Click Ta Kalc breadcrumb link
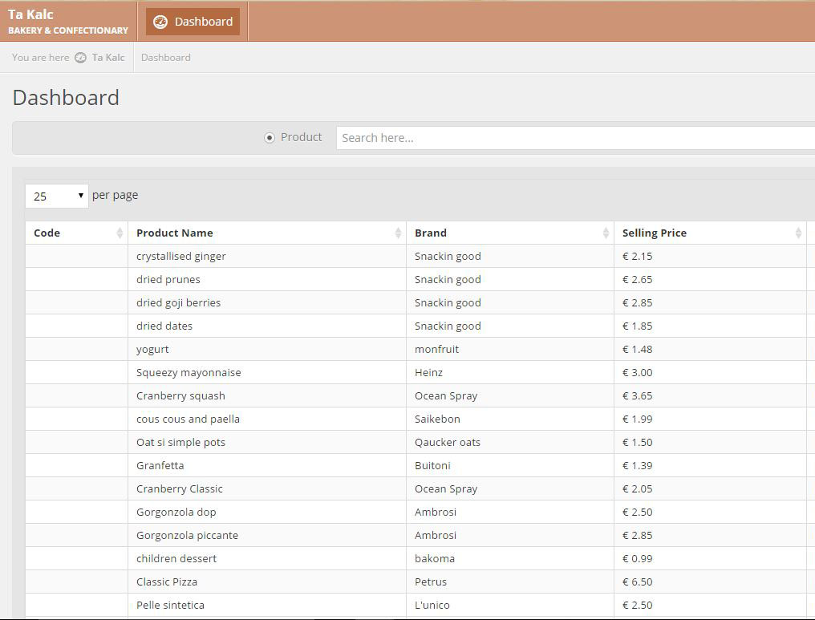This screenshot has width=815, height=620. pos(107,58)
